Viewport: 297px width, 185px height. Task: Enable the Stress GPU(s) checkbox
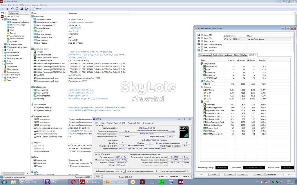point(202,50)
